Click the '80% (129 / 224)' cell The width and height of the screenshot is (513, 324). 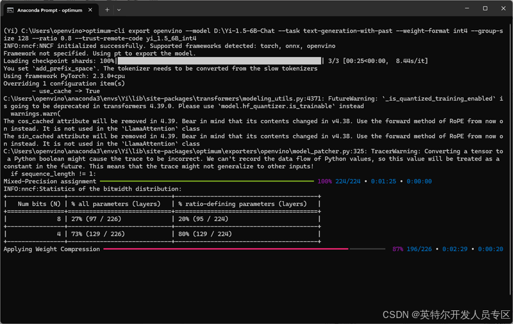(205, 234)
